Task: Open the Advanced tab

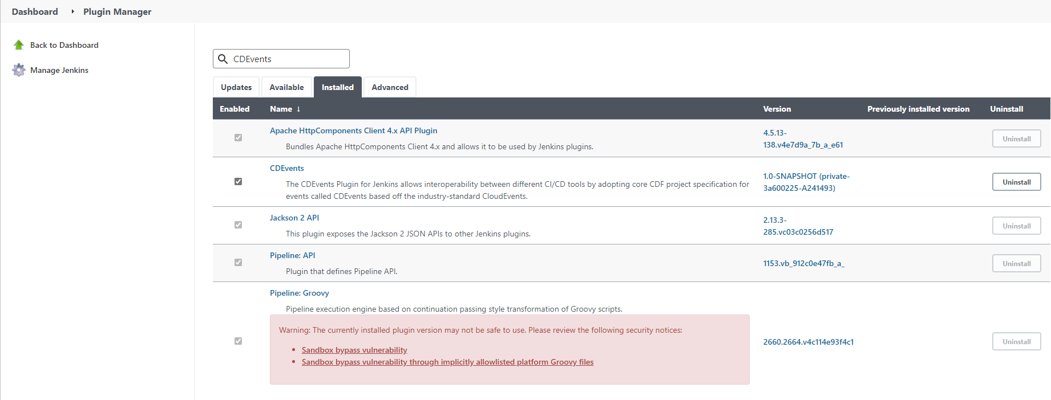Action: click(390, 87)
